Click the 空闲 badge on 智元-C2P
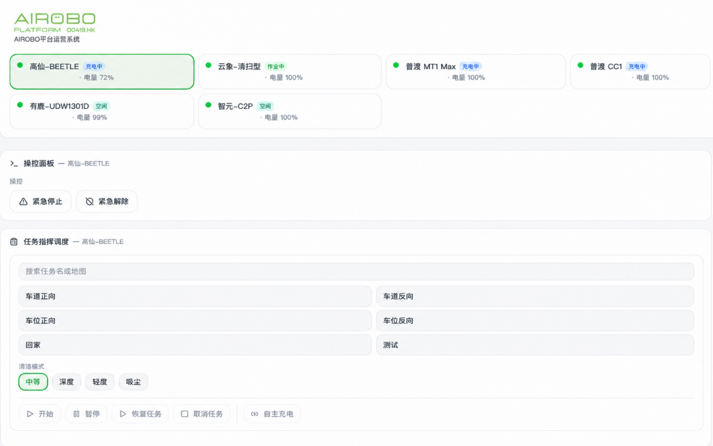Image resolution: width=713 pixels, height=446 pixels. coord(265,106)
